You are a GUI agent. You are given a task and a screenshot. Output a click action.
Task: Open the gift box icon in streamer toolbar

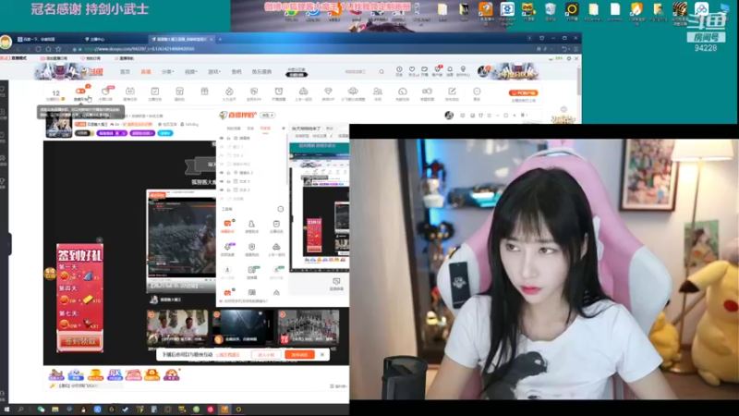coord(204,91)
